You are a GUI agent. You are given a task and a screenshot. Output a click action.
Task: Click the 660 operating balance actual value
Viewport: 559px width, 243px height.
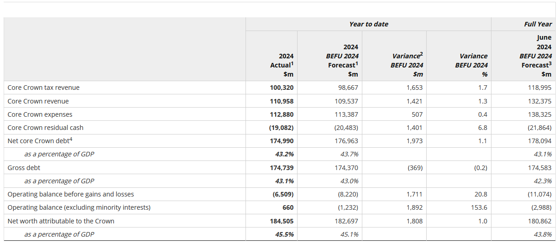coord(288,207)
